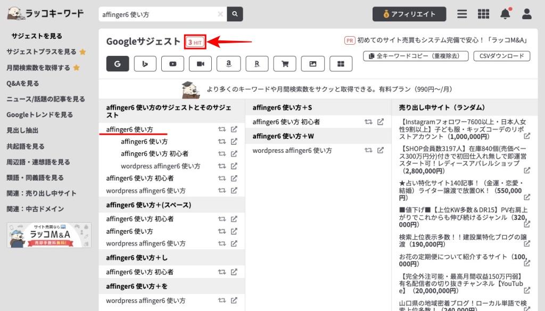Click wordpress affinger6 使い方 in +W column
545x311 pixels.
pos(292,151)
